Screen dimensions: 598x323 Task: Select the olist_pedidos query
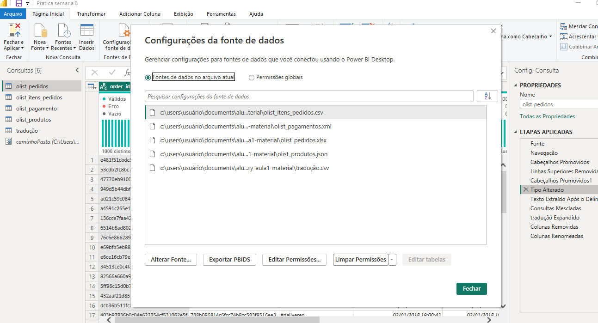42,86
